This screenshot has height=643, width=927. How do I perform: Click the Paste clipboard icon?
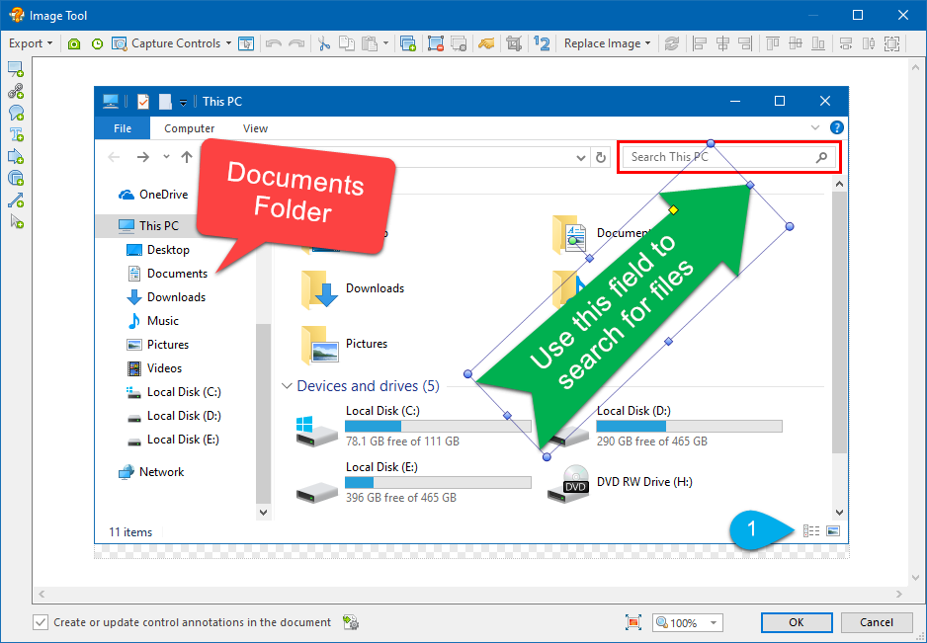click(370, 43)
